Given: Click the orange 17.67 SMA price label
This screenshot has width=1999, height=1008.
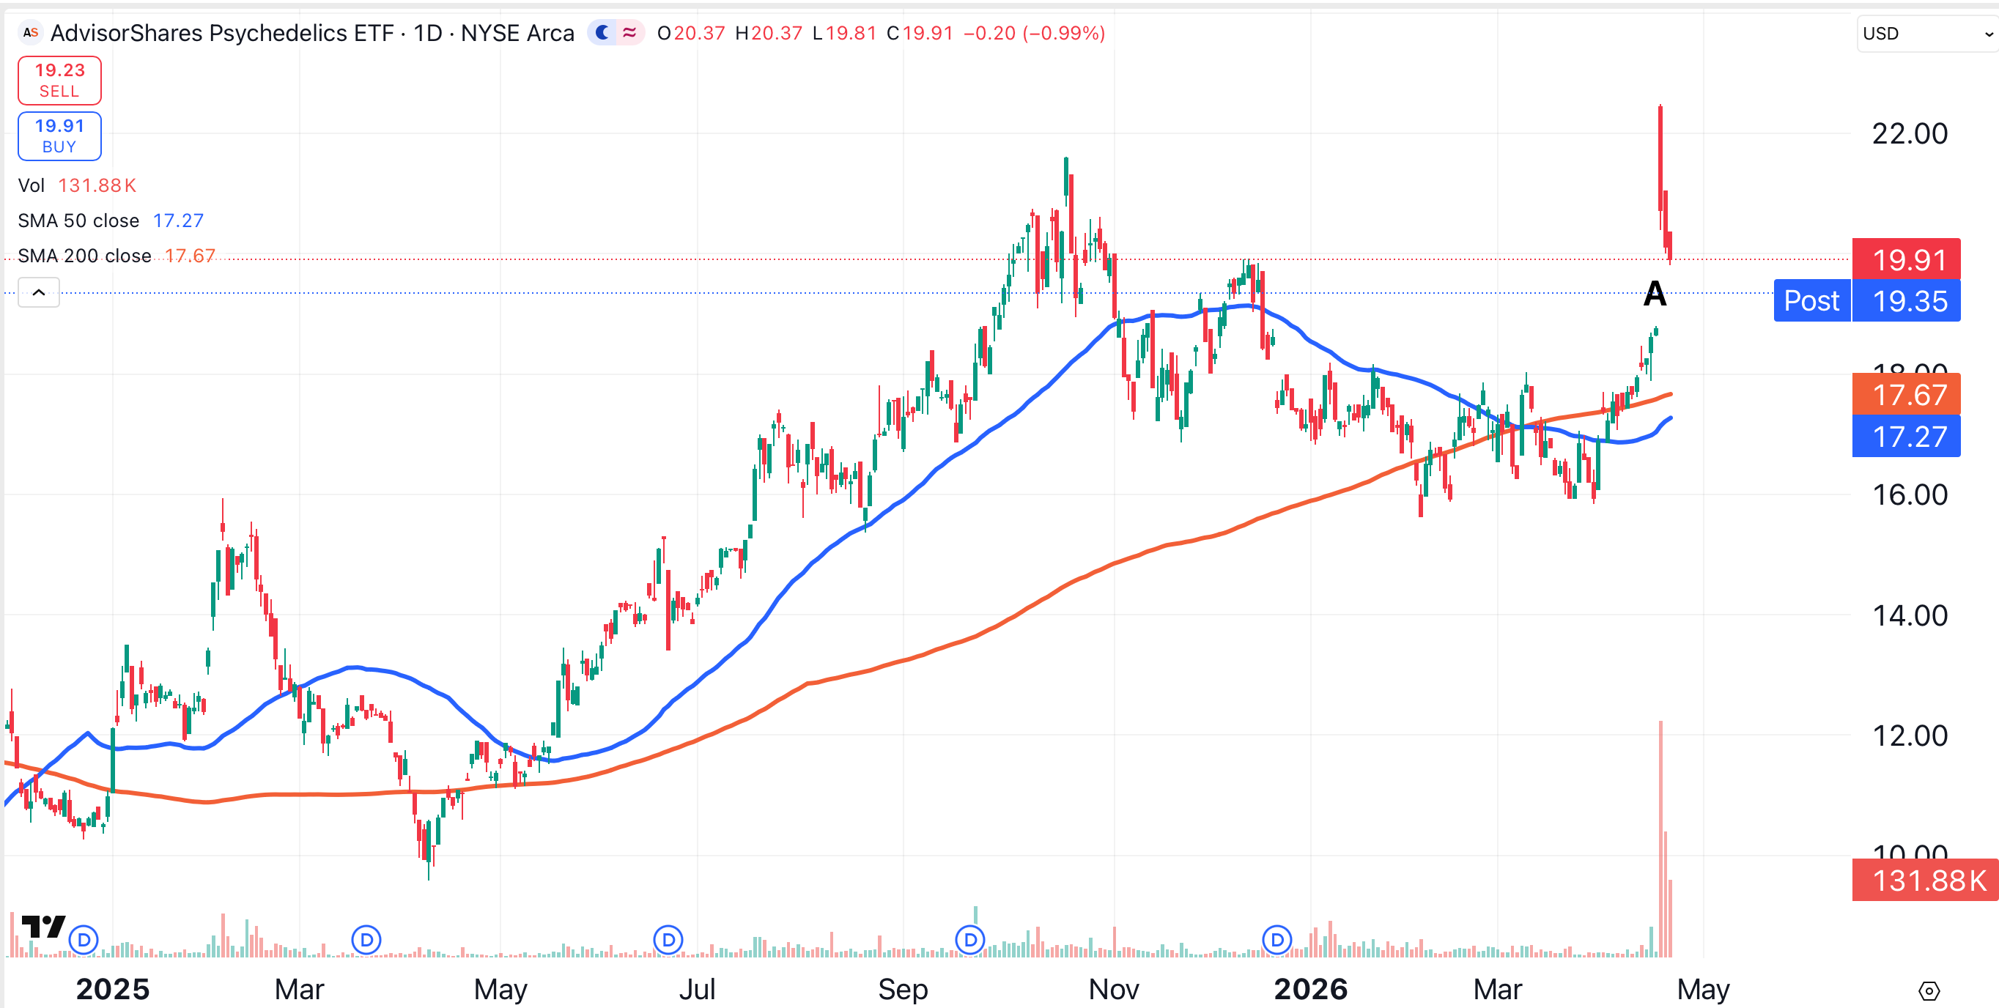Looking at the screenshot, I should click(x=1905, y=394).
